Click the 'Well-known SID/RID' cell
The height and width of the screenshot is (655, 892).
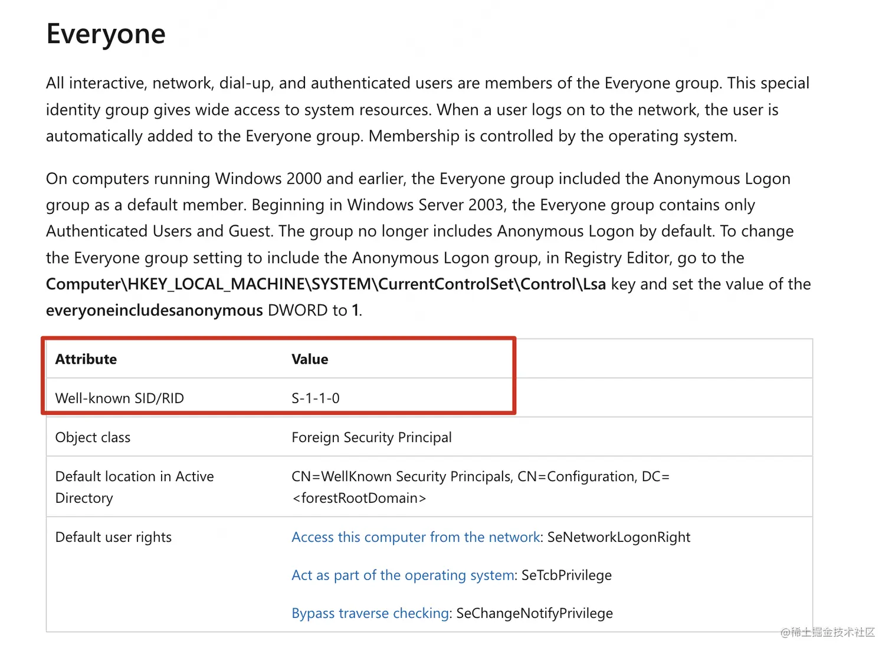[x=120, y=398]
